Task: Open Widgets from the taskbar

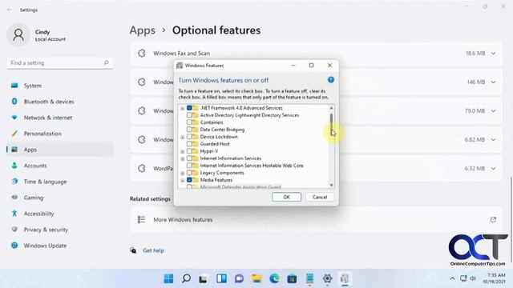Action: point(221,278)
